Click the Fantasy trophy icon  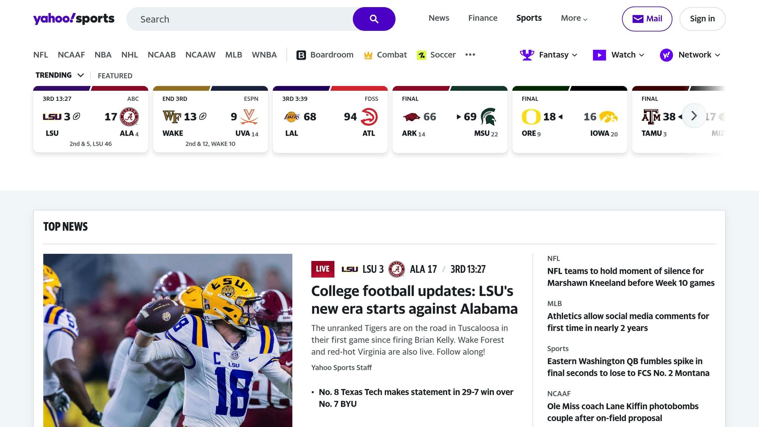coord(526,54)
